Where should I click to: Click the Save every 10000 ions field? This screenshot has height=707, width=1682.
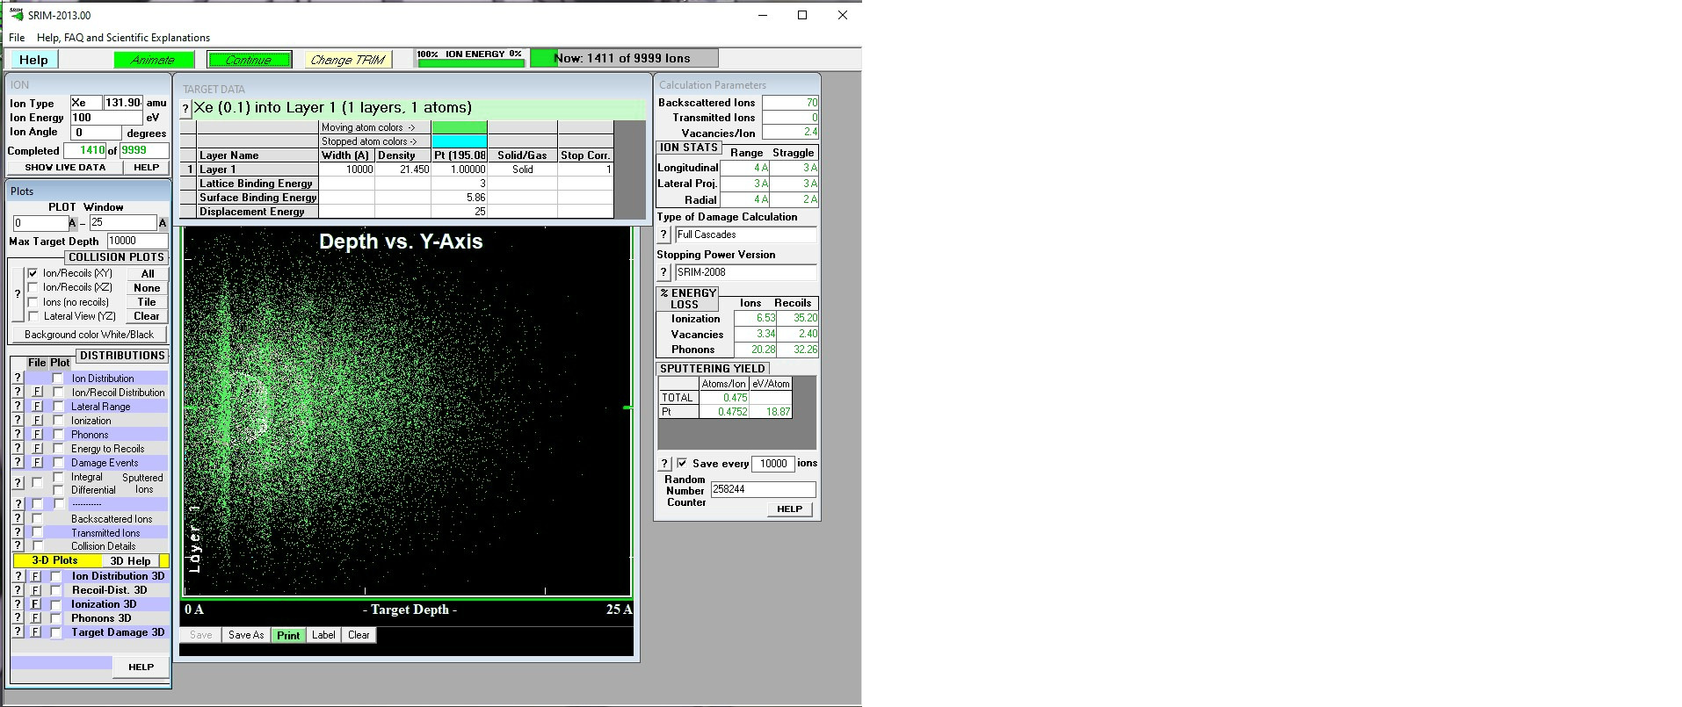[x=773, y=464]
